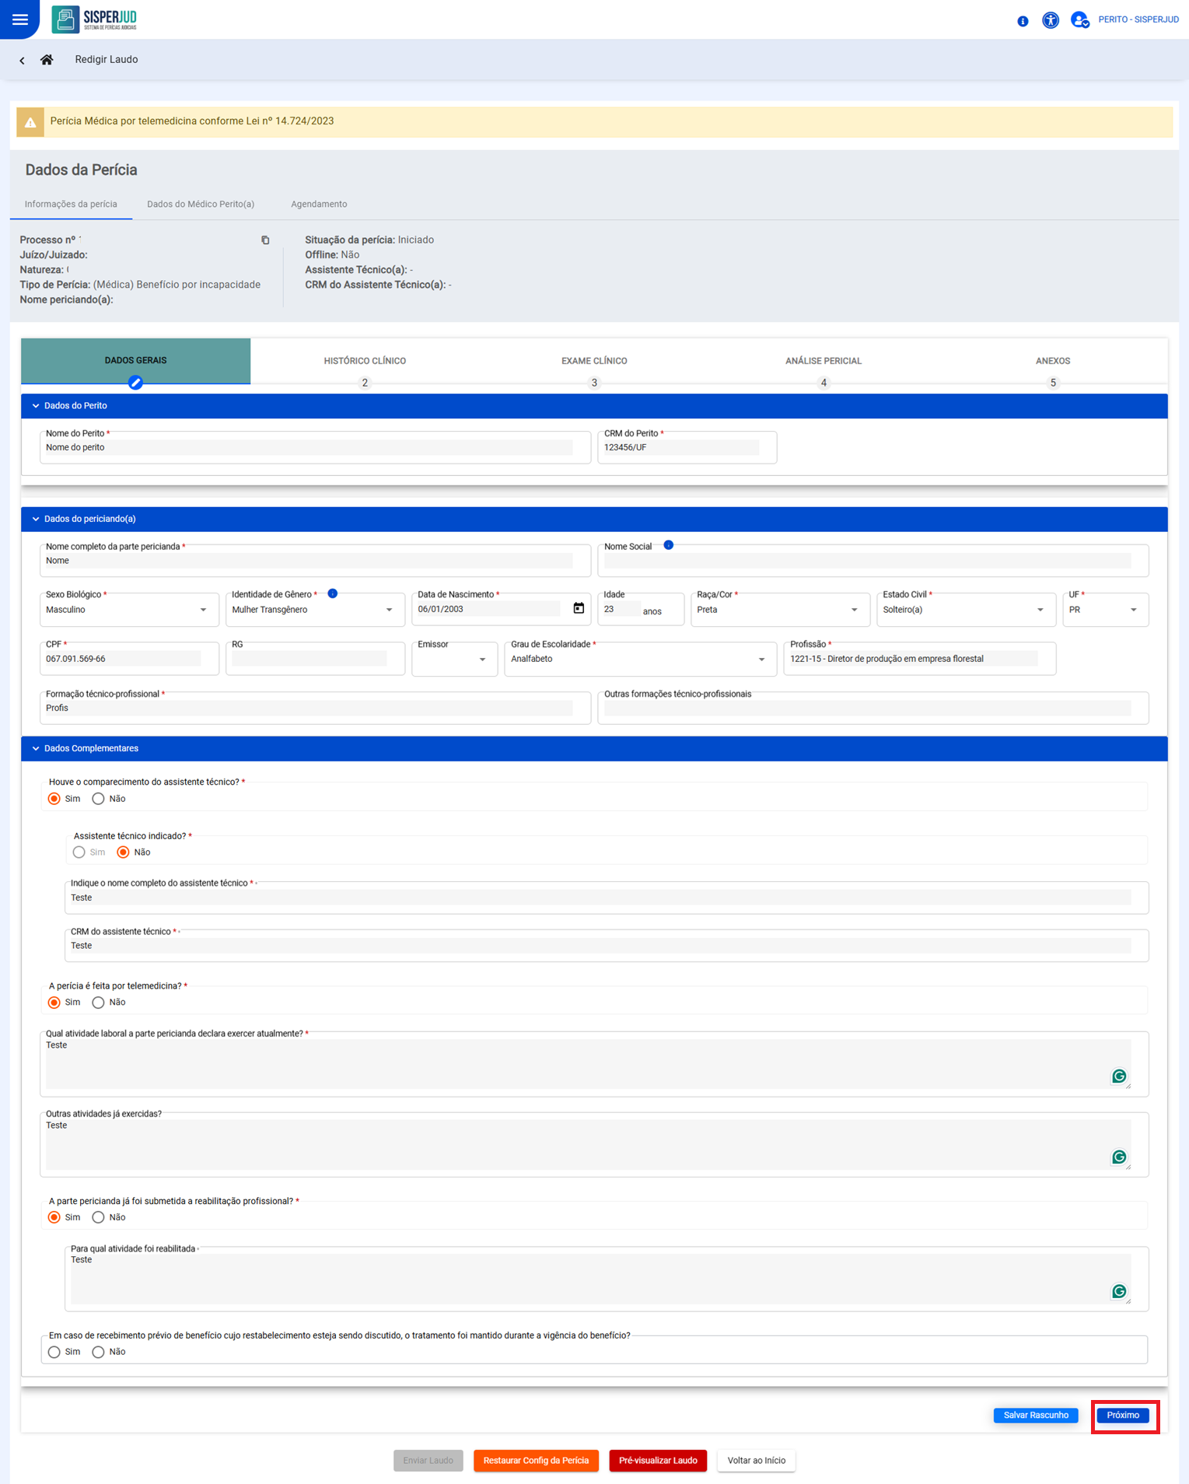
Task: Choose Não for reabilitação profissional question
Action: tap(99, 1217)
